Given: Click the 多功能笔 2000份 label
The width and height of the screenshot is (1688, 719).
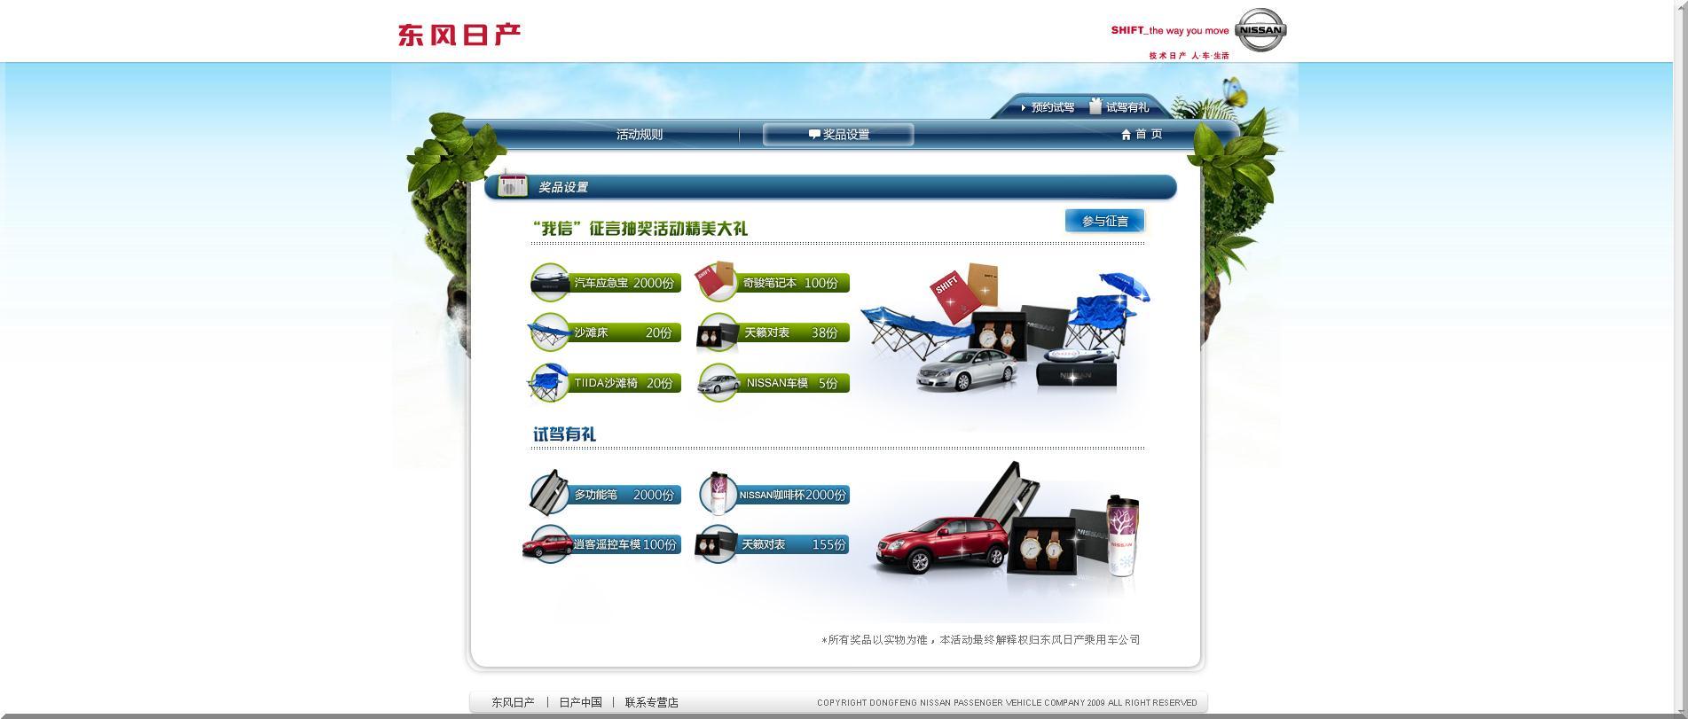Looking at the screenshot, I should click(x=624, y=495).
